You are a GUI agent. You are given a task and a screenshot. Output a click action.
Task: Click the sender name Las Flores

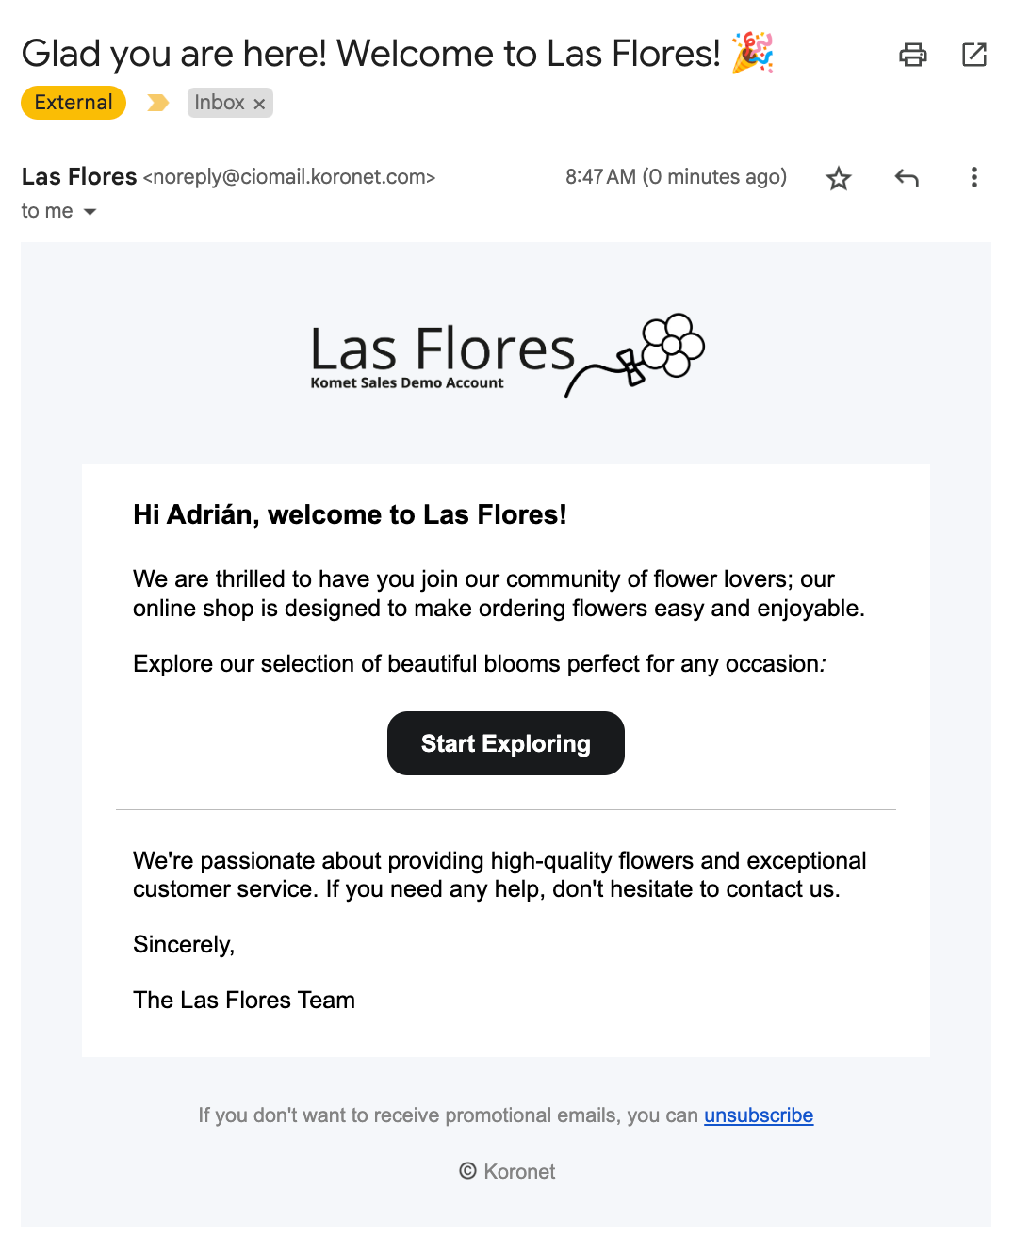tap(79, 177)
